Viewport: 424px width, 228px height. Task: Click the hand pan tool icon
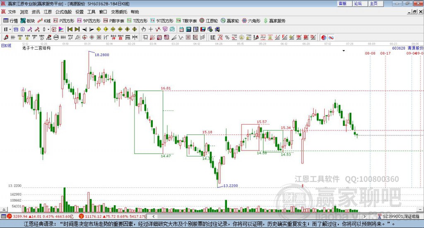[144, 29]
